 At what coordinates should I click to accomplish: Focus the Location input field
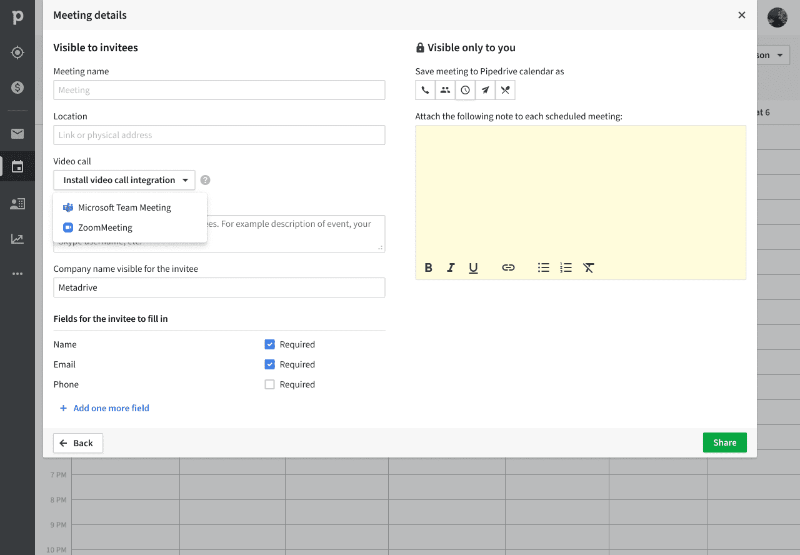(x=219, y=135)
